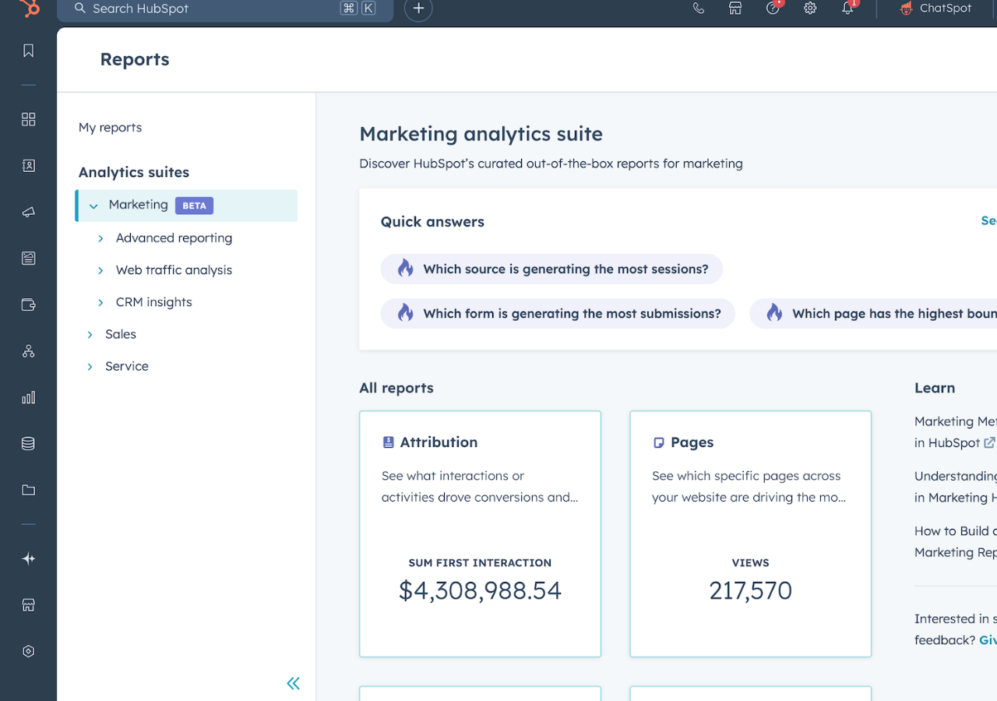The width and height of the screenshot is (997, 701).
Task: Open the Marketplace icon in top bar
Action: pos(735,9)
